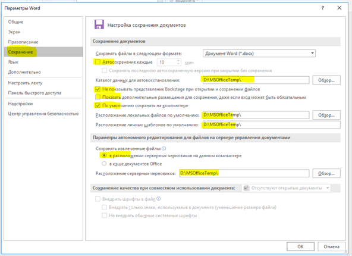The width and height of the screenshot is (352, 256).
Task: Open the 'Правописание' category
Action: click(x=43, y=42)
